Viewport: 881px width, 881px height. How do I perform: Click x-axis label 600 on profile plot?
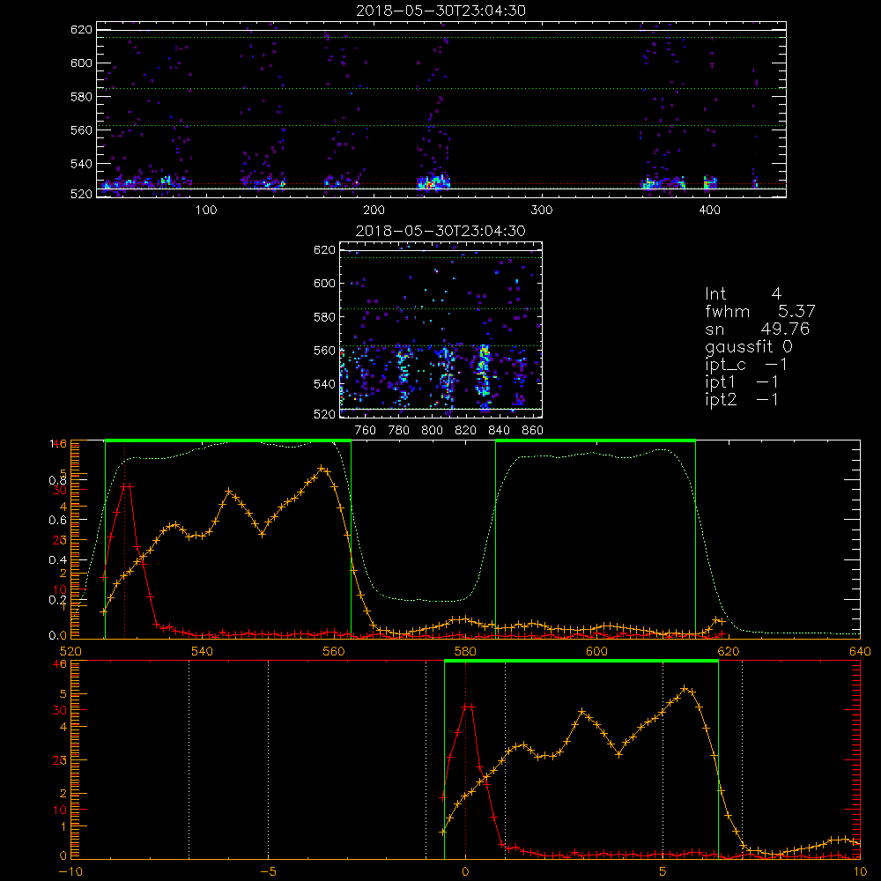point(596,652)
